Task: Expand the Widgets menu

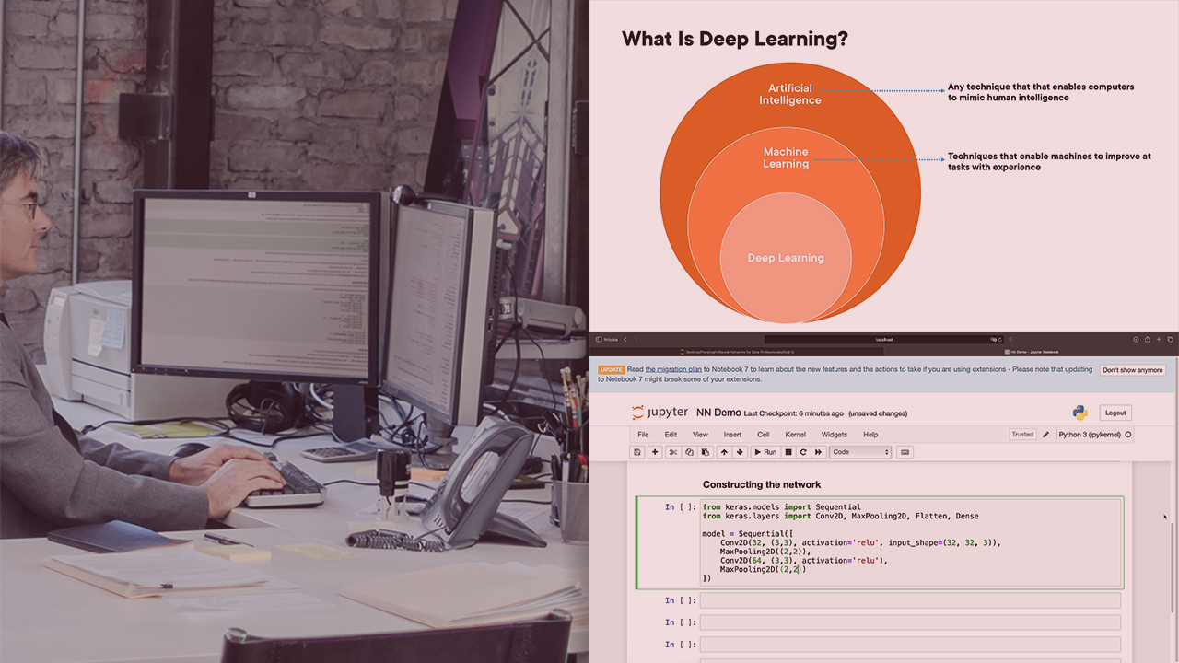Action: [x=834, y=435]
